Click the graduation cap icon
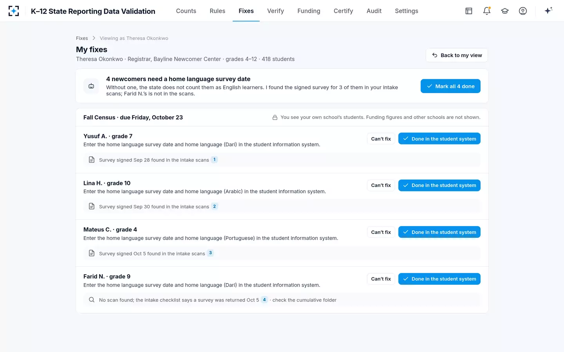 point(505,11)
